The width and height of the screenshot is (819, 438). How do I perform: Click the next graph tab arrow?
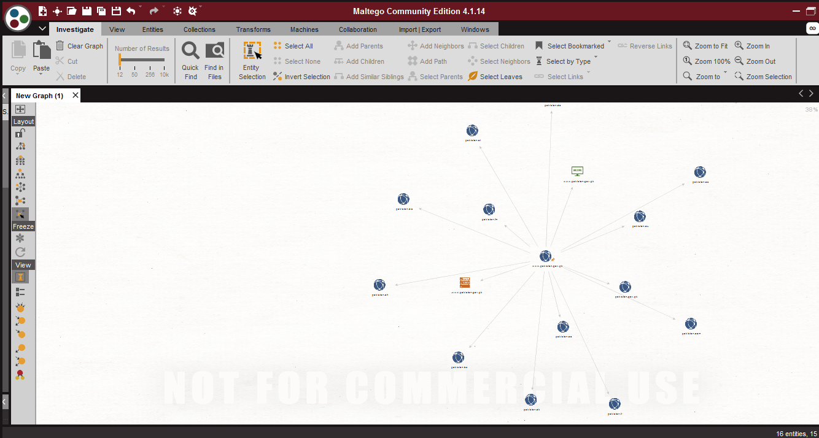pos(811,94)
